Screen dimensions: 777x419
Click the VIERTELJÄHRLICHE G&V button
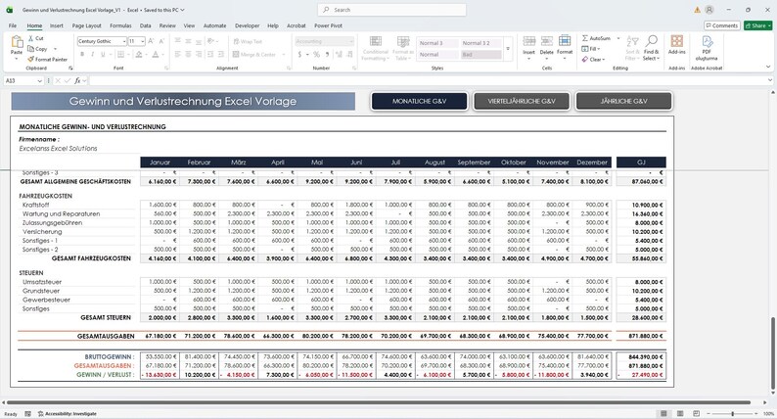(x=522, y=101)
